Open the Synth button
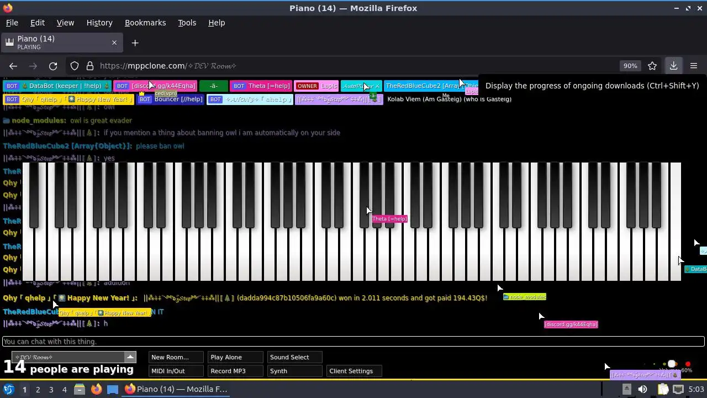 pos(294,371)
